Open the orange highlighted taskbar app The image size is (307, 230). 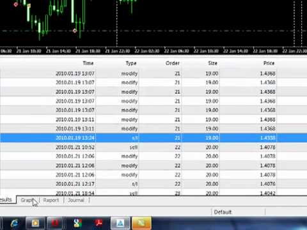[141, 223]
